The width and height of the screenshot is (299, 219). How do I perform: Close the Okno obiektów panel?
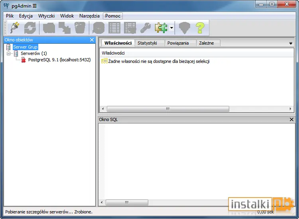[x=92, y=40]
